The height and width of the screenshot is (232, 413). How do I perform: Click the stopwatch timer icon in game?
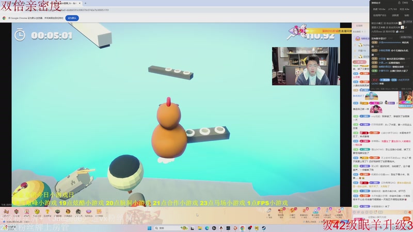coord(20,35)
